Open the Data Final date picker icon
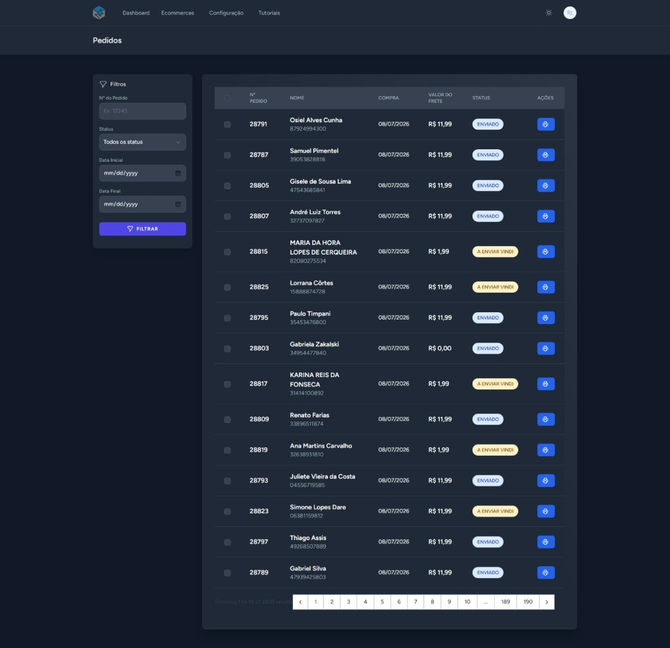Screen dimensions: 670x648 [x=178, y=204]
